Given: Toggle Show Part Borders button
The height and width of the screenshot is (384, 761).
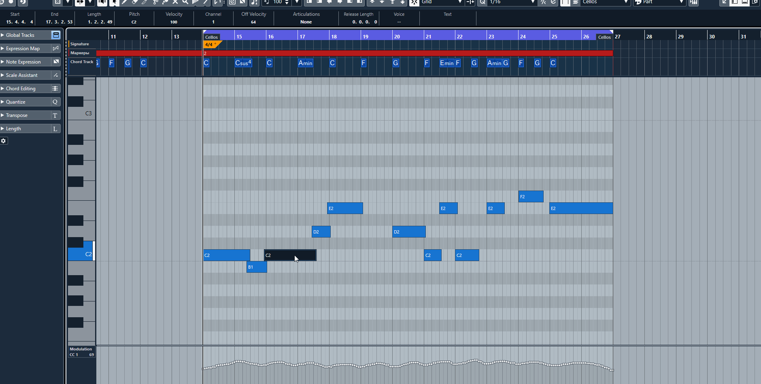Looking at the screenshot, I should [565, 2].
